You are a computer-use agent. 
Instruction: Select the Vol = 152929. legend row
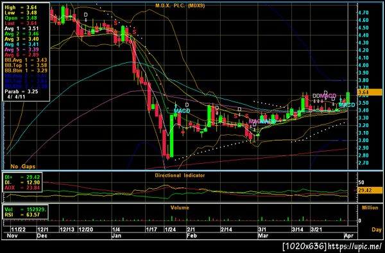(x=25, y=209)
